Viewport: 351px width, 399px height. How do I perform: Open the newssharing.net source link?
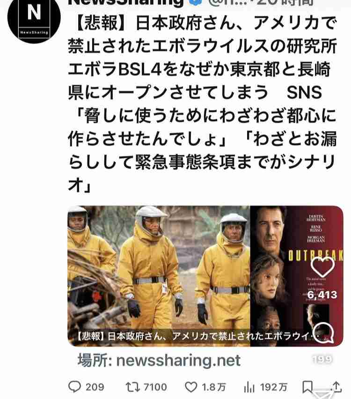(159, 360)
